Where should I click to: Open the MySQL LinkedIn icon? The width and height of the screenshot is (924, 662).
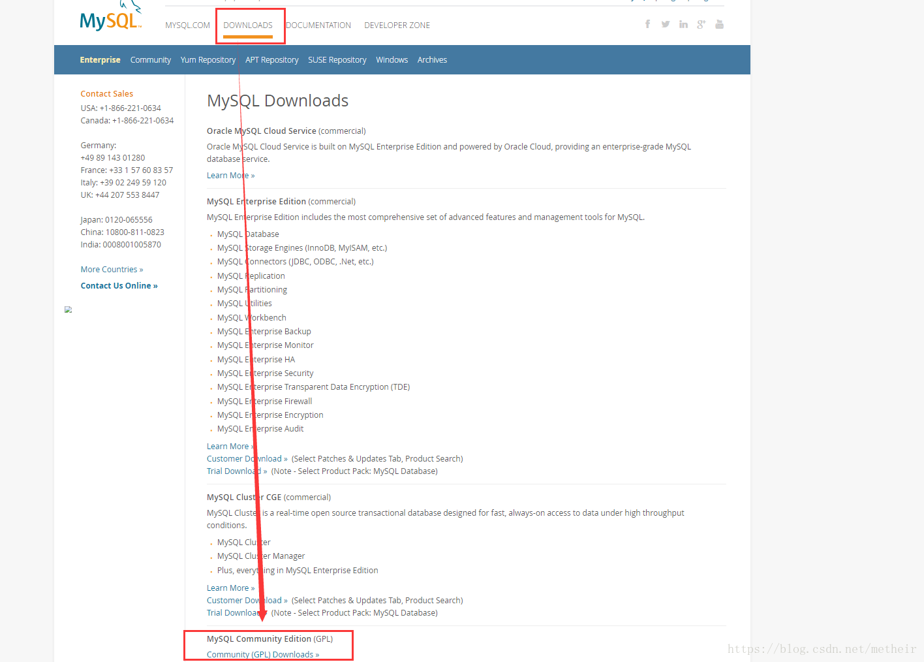coord(683,24)
